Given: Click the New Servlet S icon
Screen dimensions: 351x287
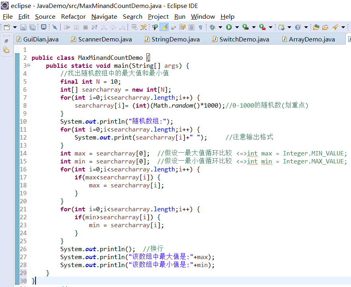Looking at the screenshot, I should point(298,27).
